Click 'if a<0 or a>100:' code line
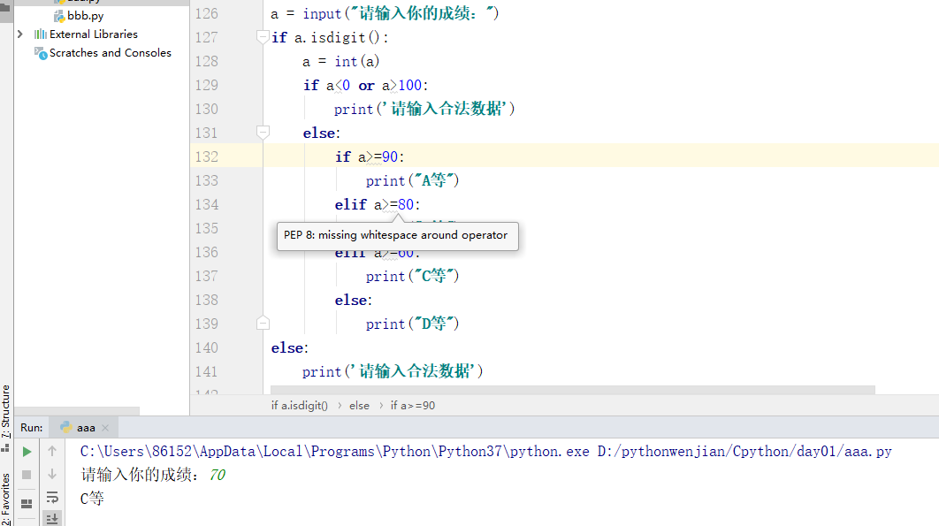The height and width of the screenshot is (526, 939). 365,85
